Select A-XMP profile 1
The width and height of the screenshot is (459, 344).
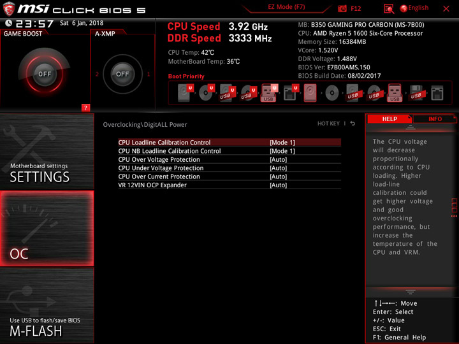tap(149, 74)
